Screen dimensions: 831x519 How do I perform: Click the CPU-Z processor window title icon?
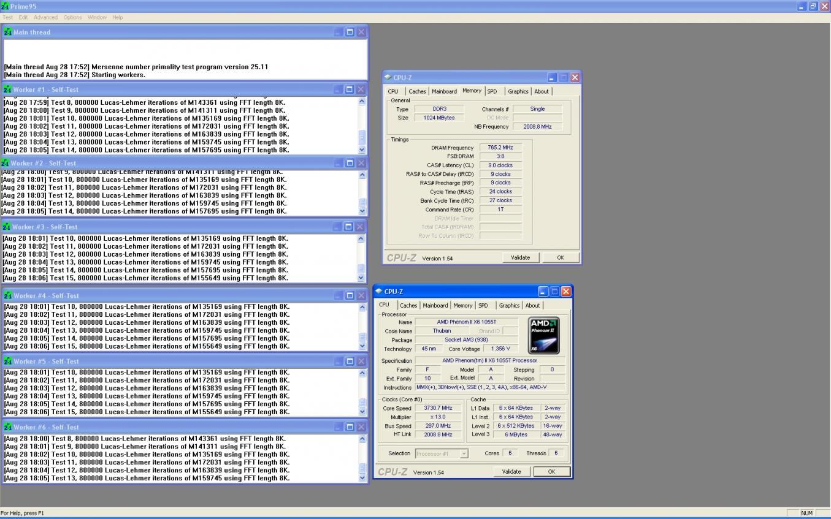click(378, 291)
